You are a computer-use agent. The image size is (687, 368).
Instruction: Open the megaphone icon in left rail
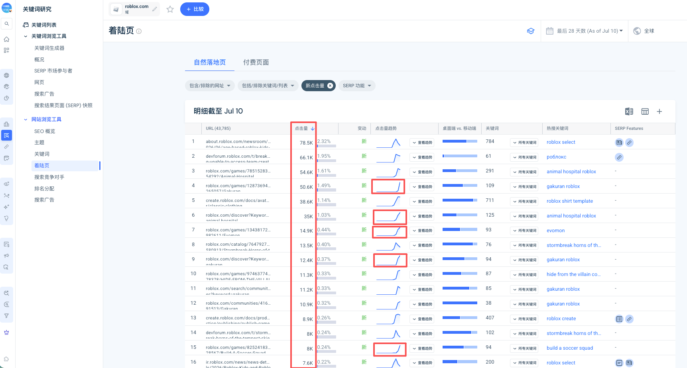coord(6,256)
